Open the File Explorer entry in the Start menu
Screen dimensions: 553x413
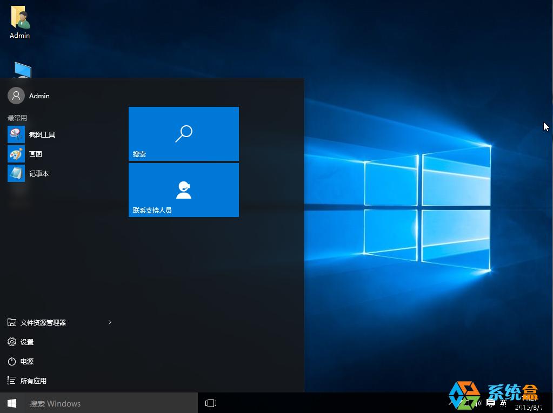click(x=43, y=322)
